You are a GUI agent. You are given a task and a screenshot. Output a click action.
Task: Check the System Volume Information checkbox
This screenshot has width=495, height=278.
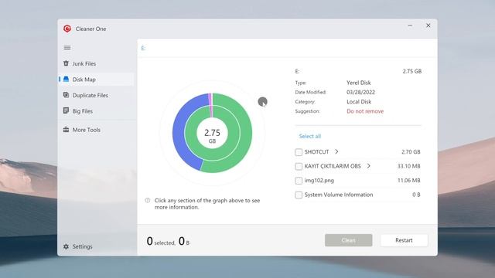pos(299,195)
